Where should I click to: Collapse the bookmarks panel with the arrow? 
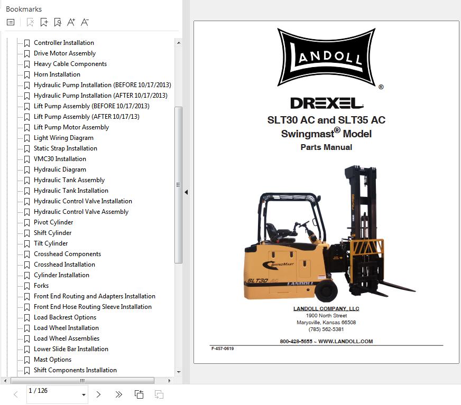click(186, 193)
